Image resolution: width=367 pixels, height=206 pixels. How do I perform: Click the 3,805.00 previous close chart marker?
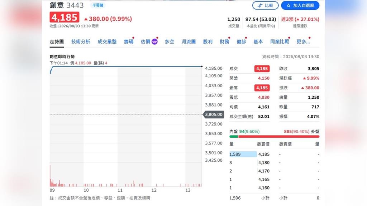[x=214, y=114]
